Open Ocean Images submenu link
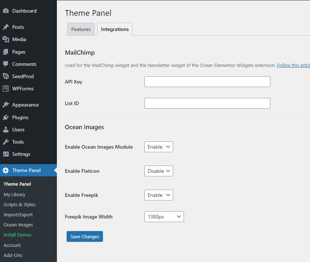Image resolution: width=310 pixels, height=262 pixels. pos(18,225)
